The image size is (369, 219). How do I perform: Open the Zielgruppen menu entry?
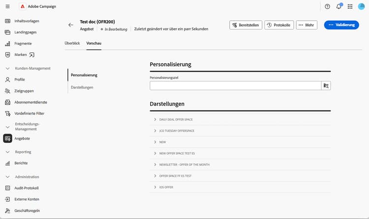24,91
